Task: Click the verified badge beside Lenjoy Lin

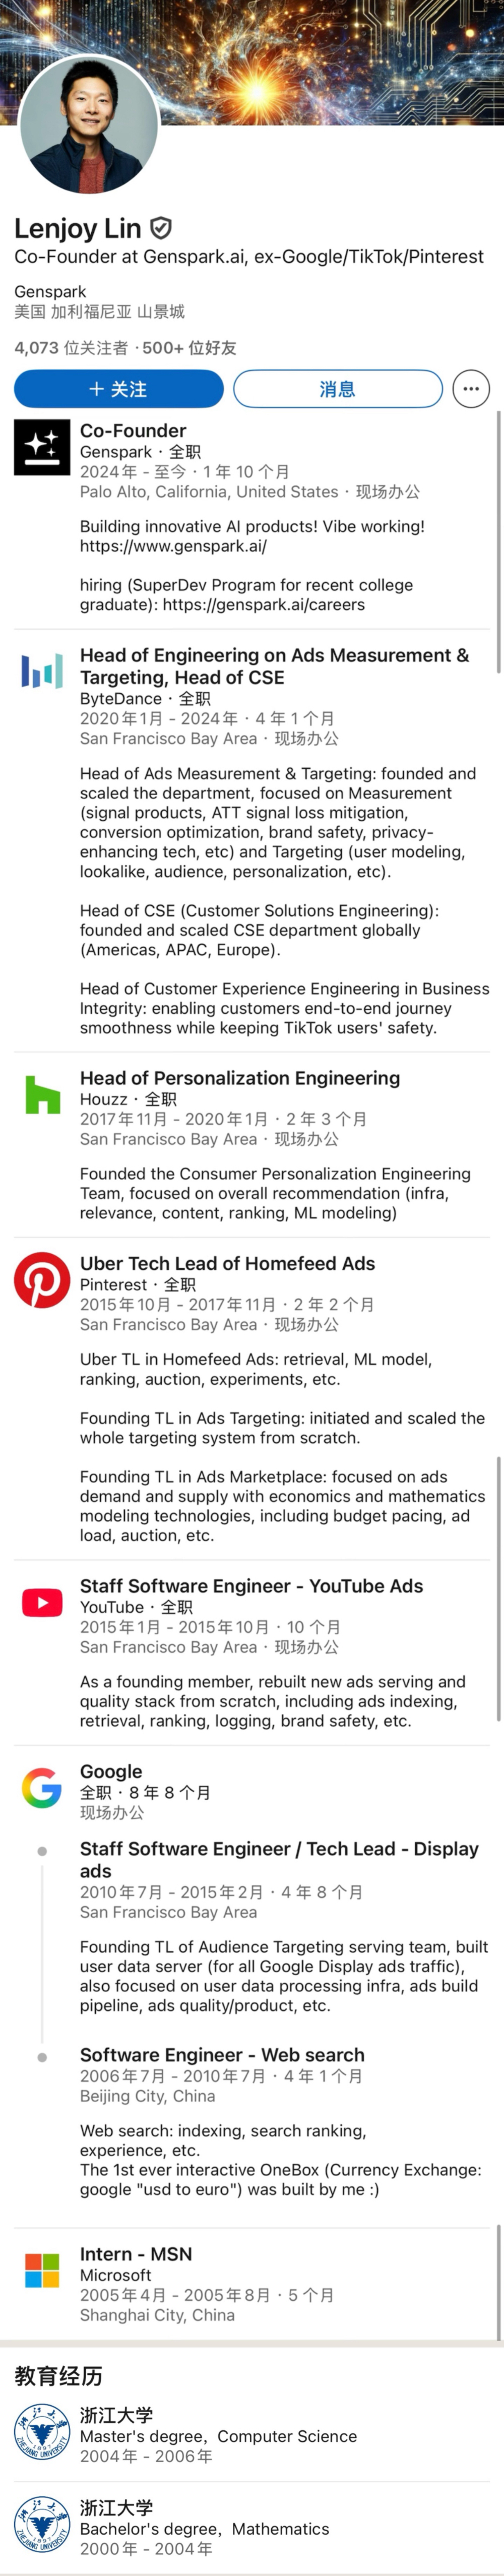Action: coord(161,228)
